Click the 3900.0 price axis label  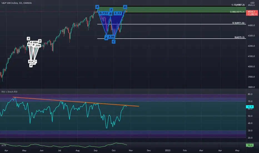(x=251, y=77)
